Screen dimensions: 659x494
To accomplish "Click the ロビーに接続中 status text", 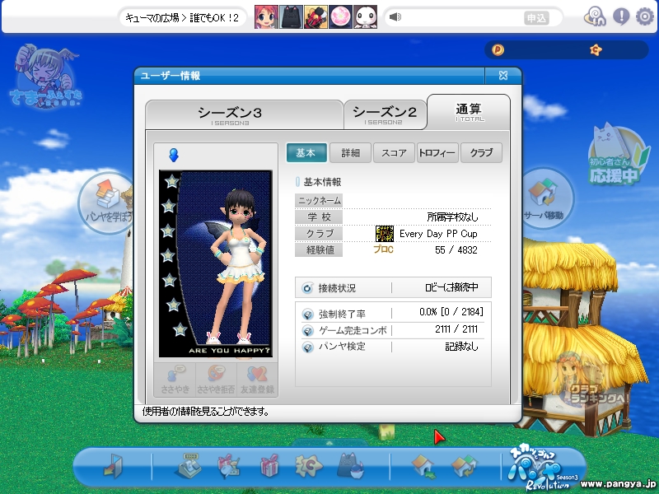I will click(451, 287).
